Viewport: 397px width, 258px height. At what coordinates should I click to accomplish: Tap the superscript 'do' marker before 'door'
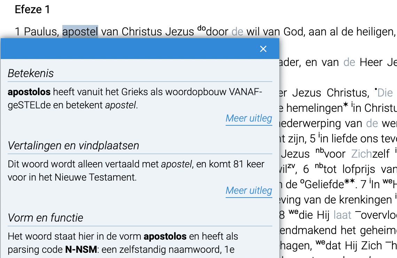click(201, 28)
